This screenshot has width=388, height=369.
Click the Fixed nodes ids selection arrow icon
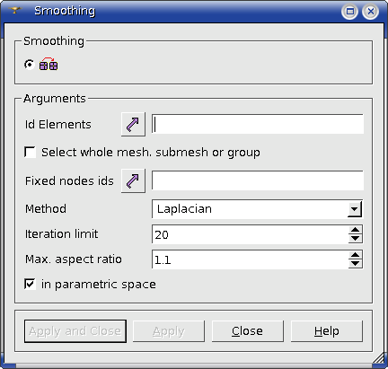pyautogui.click(x=133, y=180)
